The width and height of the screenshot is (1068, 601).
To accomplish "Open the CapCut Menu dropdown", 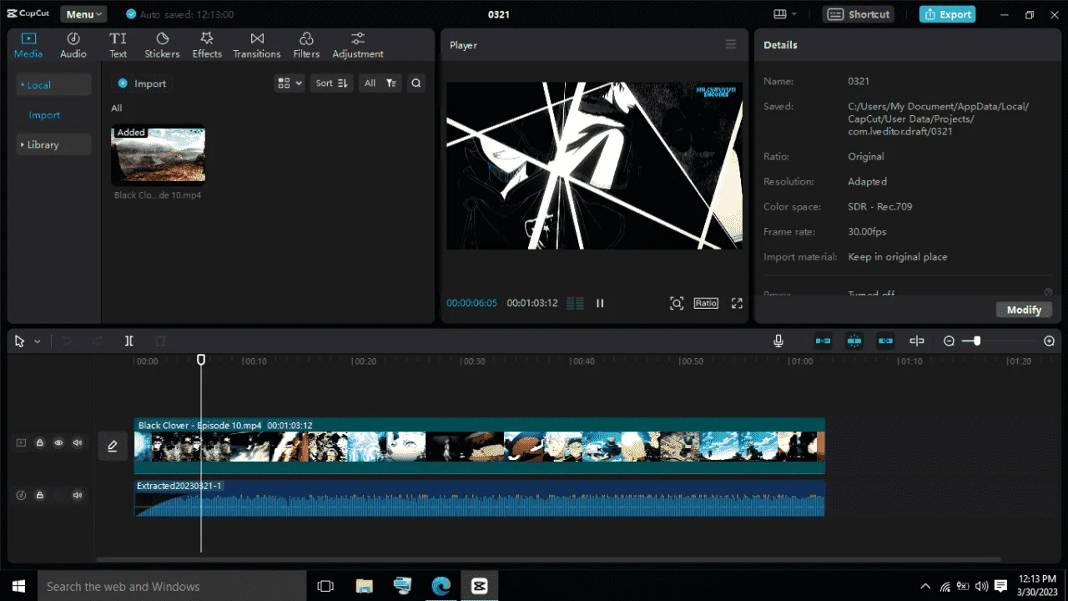I will tap(83, 14).
